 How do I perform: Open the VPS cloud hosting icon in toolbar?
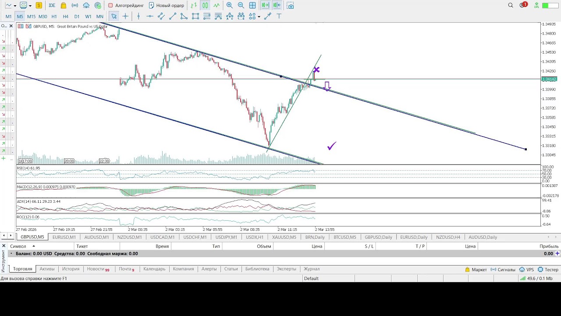point(86,5)
